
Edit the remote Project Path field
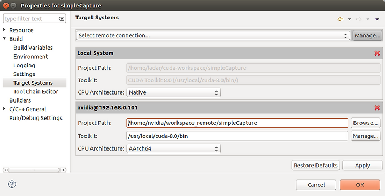pyautogui.click(x=237, y=123)
